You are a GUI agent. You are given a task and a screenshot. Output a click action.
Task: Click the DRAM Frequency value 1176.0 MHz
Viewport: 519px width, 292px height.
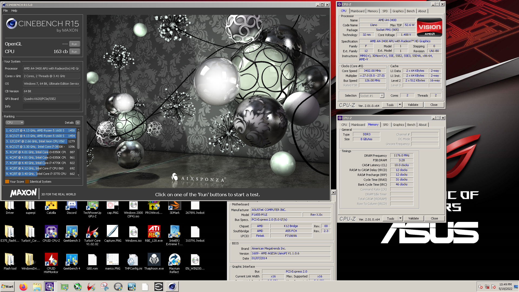click(402, 155)
